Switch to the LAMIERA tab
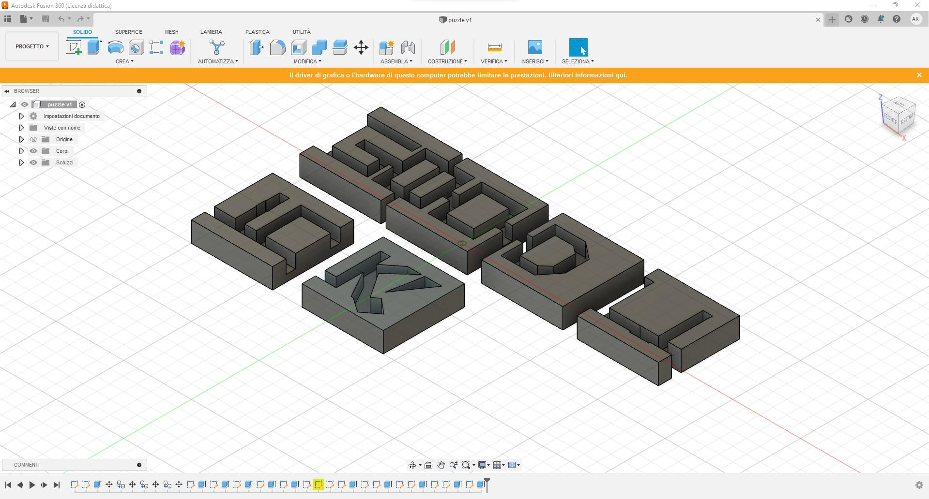Image resolution: width=929 pixels, height=499 pixels. click(x=211, y=32)
